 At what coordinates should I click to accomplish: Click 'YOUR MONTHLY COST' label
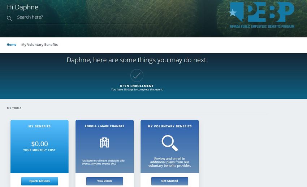pos(39,150)
